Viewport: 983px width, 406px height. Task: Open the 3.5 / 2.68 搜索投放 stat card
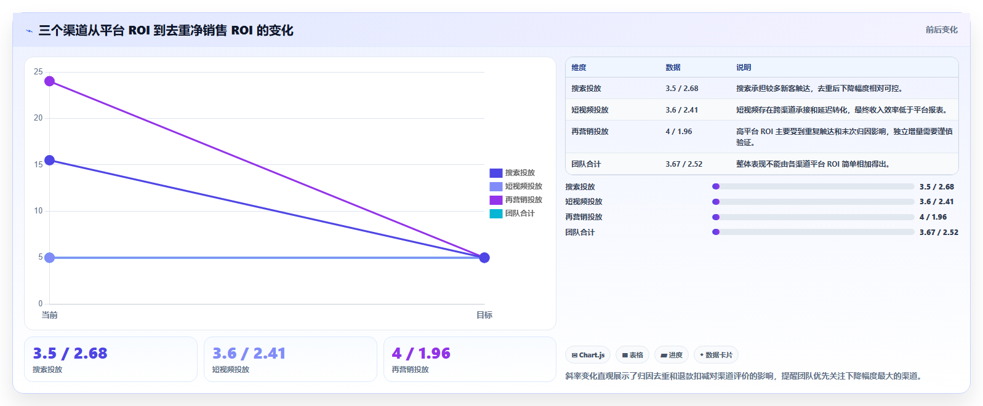[x=111, y=359]
